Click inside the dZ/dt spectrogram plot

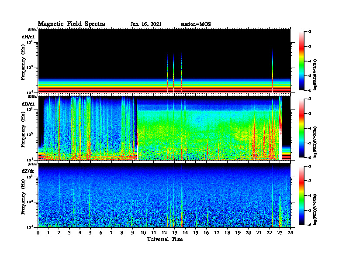click(x=164, y=195)
